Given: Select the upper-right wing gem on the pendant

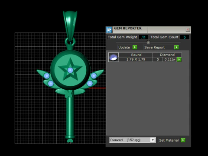Looking at the screenshot, I should [x=94, y=75].
